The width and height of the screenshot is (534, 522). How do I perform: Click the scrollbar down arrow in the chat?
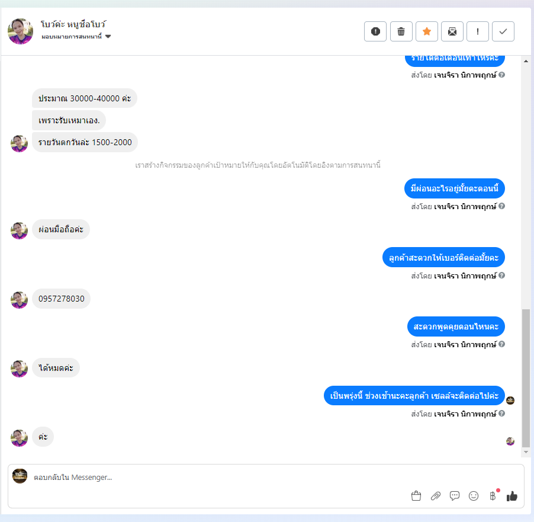(526, 452)
